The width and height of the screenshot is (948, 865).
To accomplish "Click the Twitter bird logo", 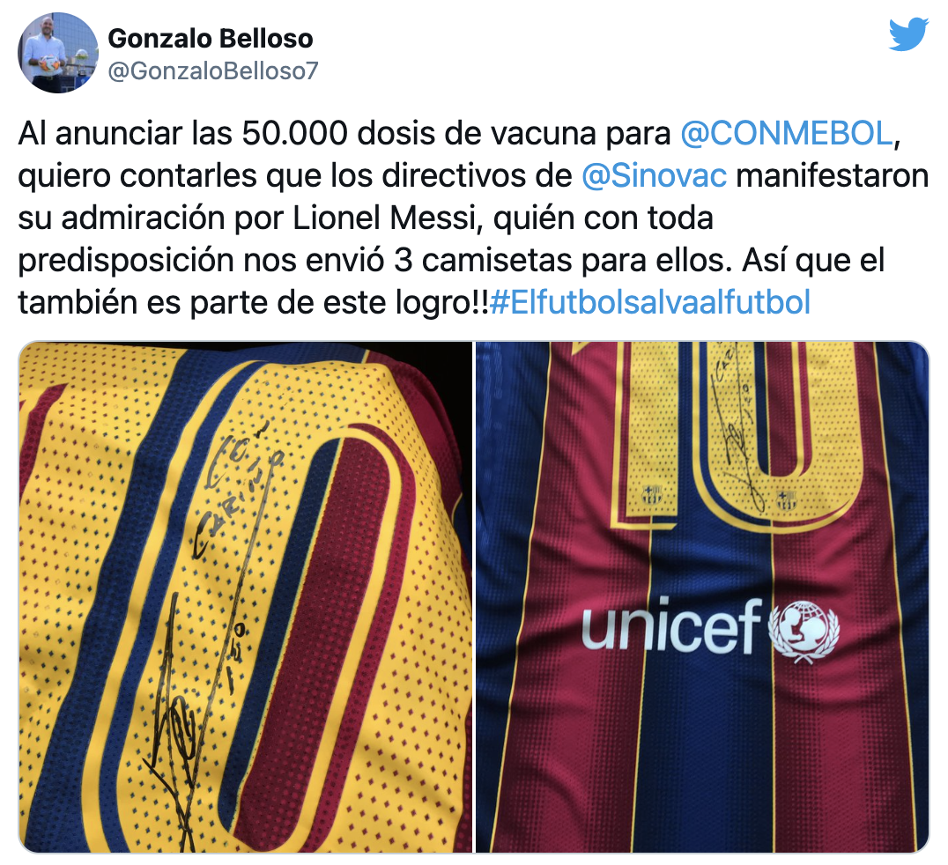I will coord(908,33).
